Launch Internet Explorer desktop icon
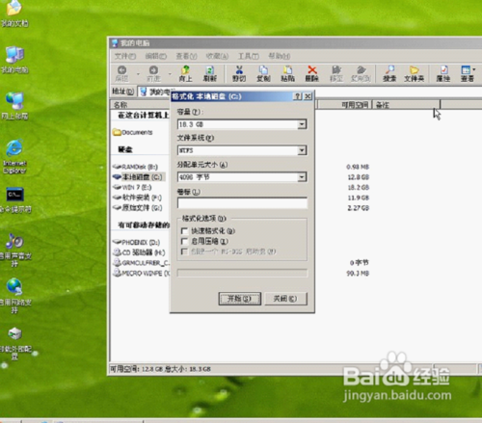 tap(14, 156)
